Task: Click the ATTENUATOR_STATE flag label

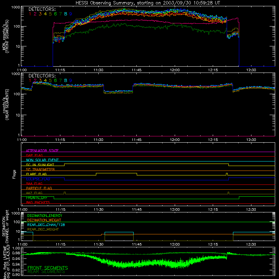Action: 42,151
